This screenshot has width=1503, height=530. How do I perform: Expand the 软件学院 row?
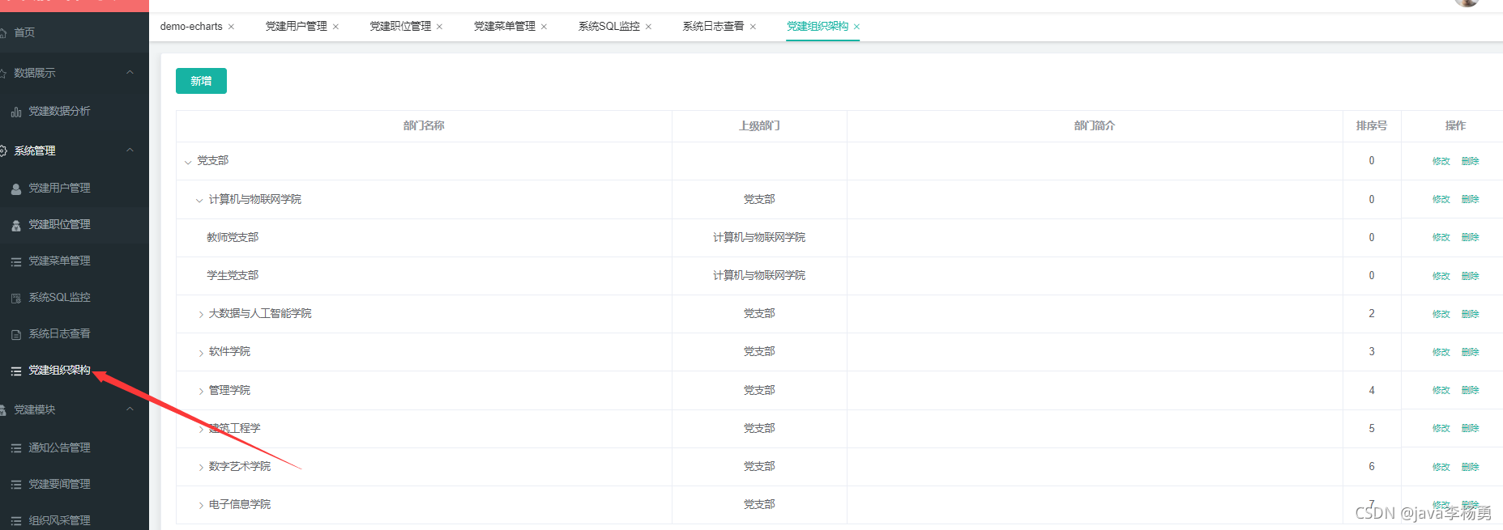pyautogui.click(x=201, y=352)
